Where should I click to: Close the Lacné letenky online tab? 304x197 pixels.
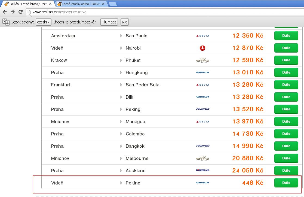tap(103, 4)
